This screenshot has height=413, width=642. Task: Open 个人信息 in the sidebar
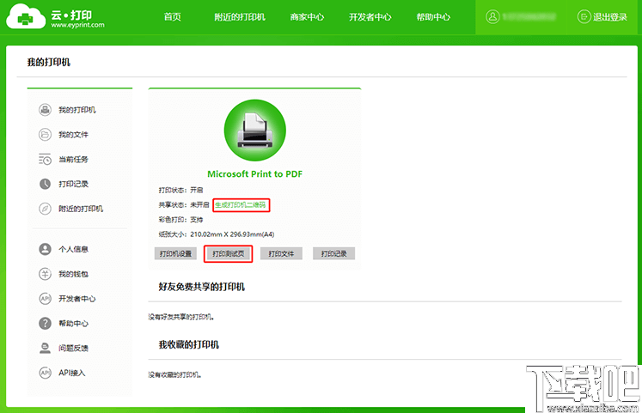(x=73, y=249)
